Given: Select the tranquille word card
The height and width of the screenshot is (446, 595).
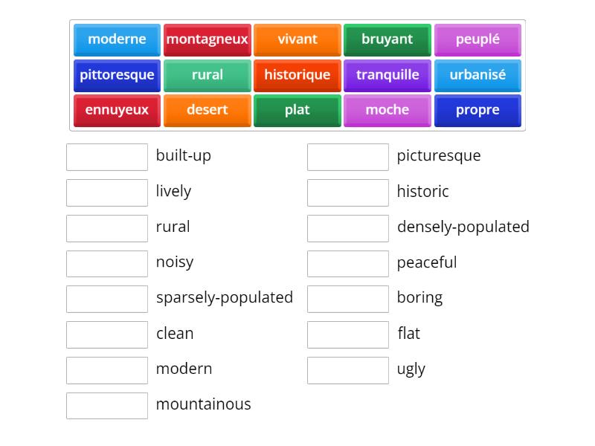Looking at the screenshot, I should tap(387, 75).
